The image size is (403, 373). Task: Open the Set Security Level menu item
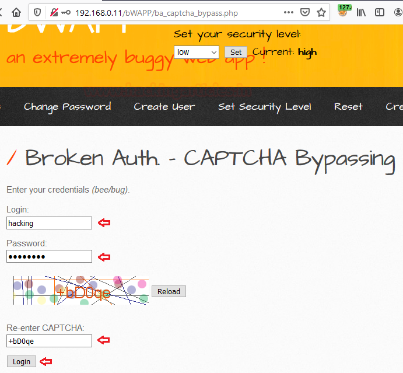coord(265,107)
